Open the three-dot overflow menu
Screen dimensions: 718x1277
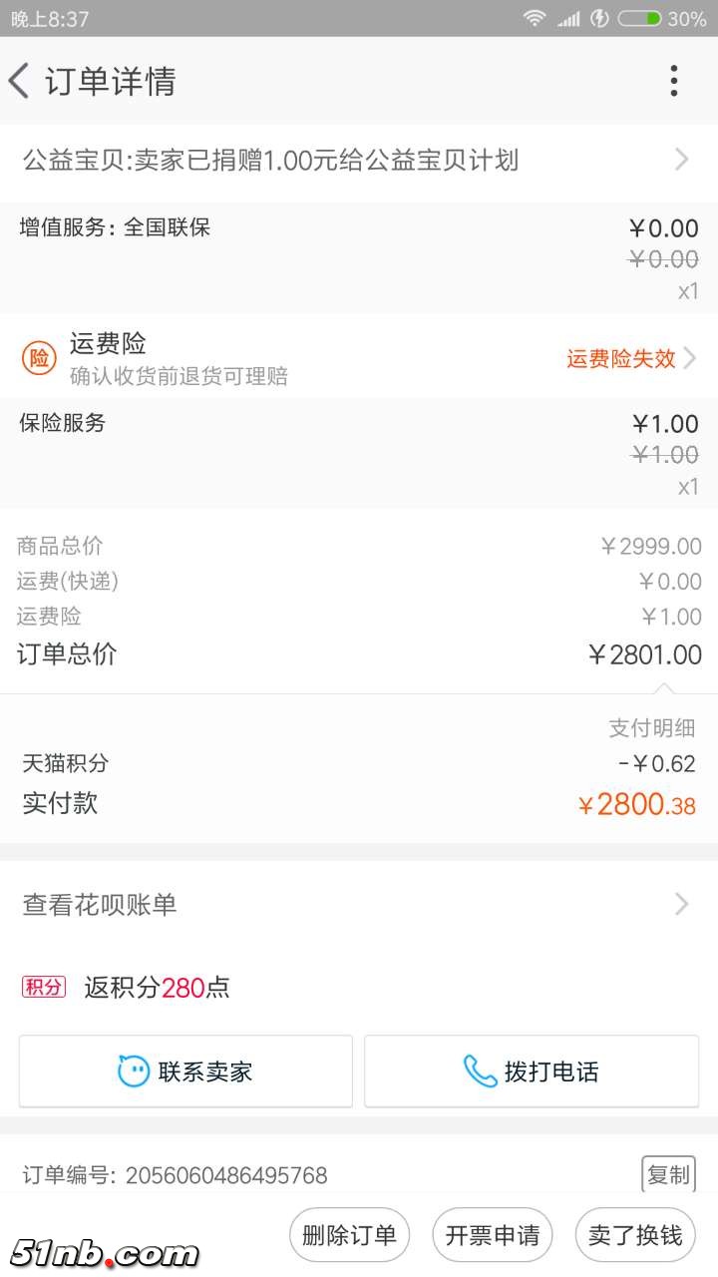coord(674,81)
